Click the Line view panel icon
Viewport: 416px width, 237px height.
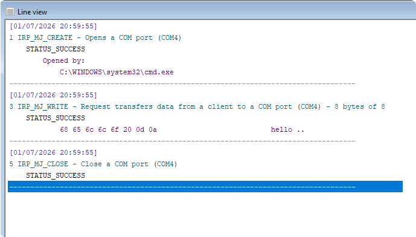click(x=10, y=12)
